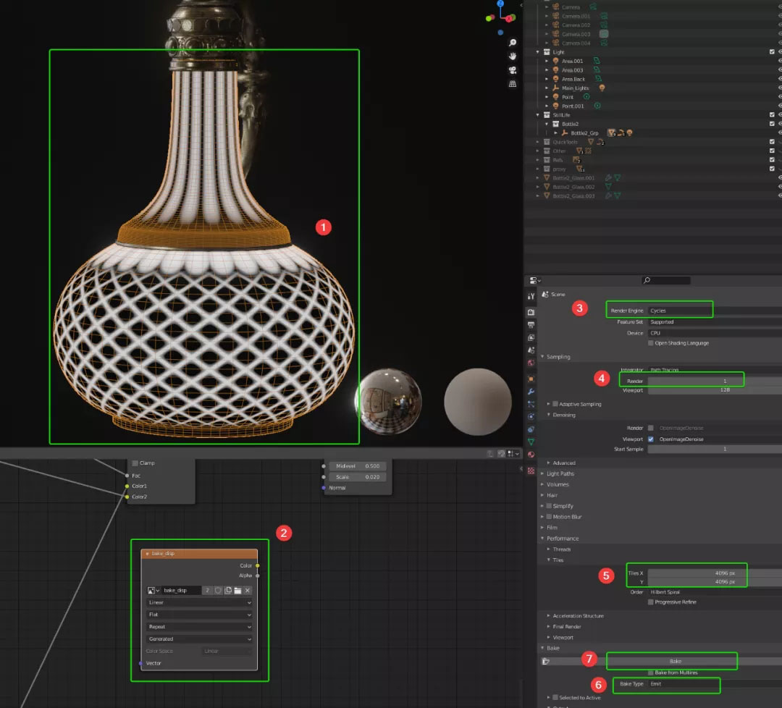Browse image icon in bake_disp node
The width and height of the screenshot is (782, 708).
click(x=153, y=590)
